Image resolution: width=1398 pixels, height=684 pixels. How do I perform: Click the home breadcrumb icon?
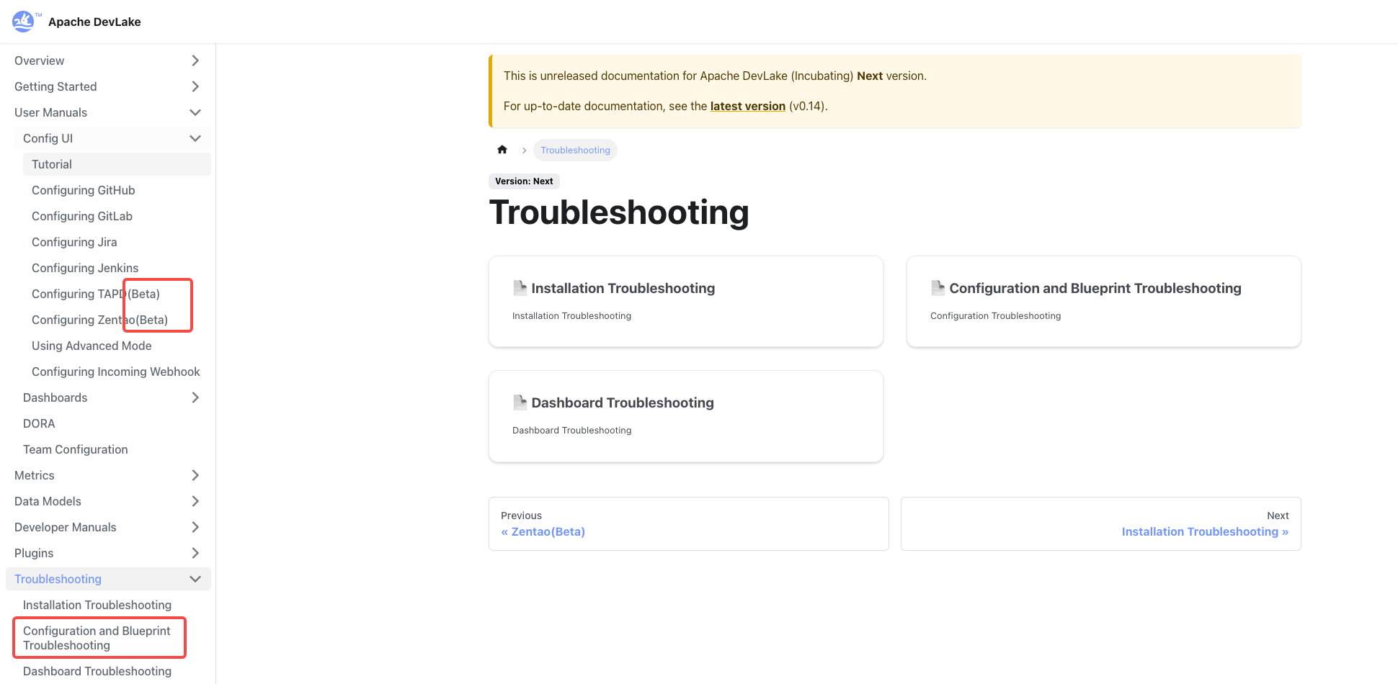(x=502, y=150)
